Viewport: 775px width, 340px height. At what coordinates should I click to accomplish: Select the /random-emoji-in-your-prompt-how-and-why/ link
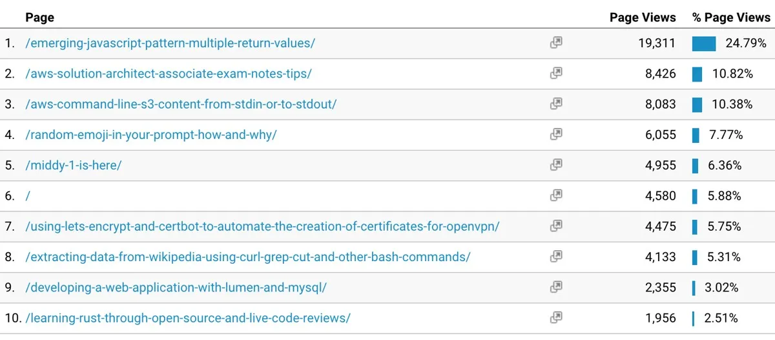151,135
